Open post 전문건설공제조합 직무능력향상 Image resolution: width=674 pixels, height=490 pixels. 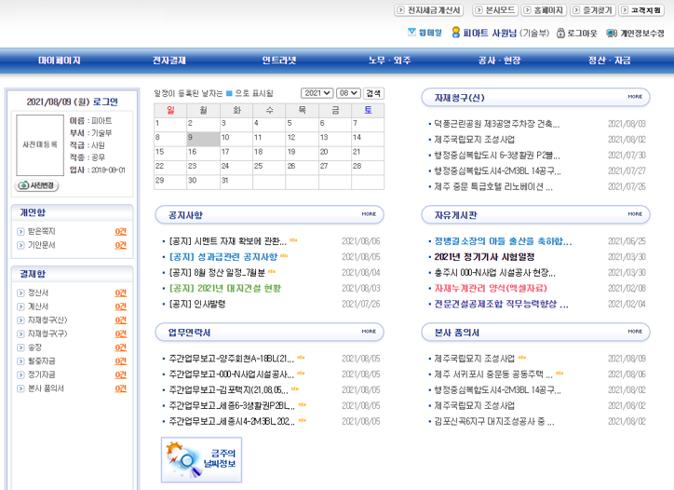501,304
